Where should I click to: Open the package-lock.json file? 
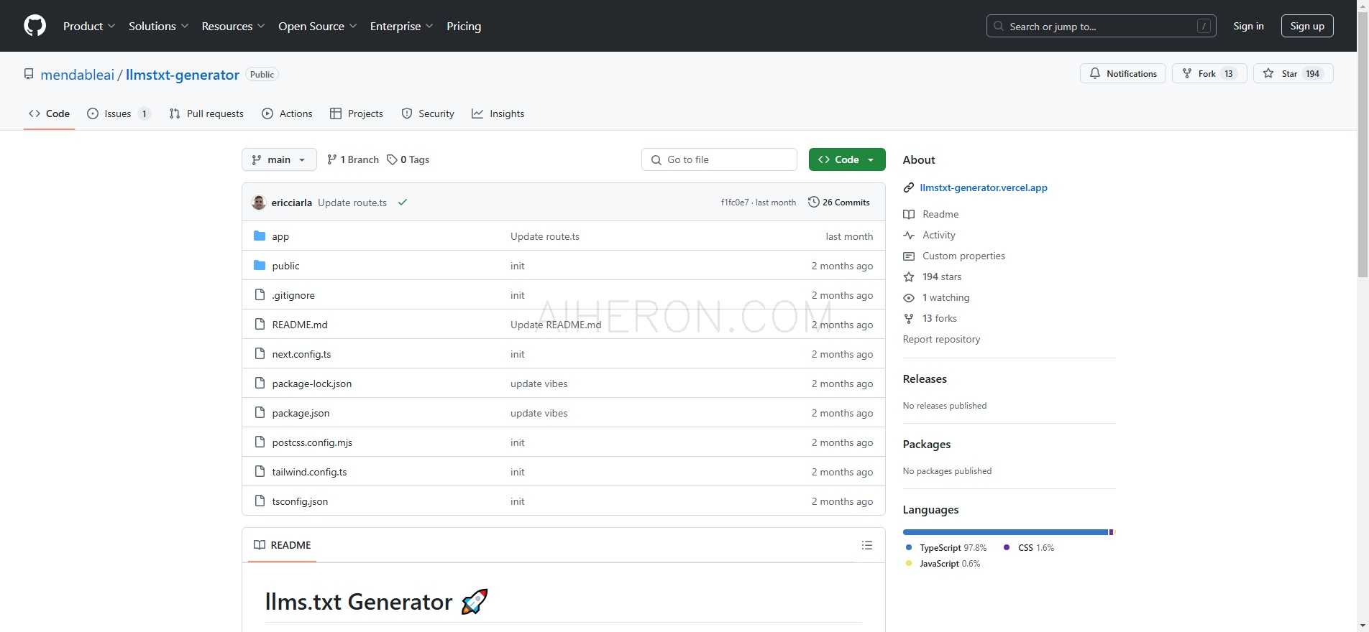pyautogui.click(x=312, y=384)
